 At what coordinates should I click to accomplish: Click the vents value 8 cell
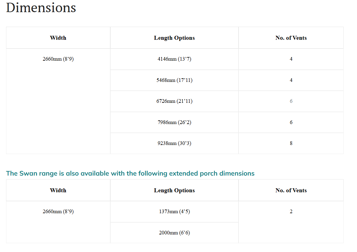pos(291,143)
